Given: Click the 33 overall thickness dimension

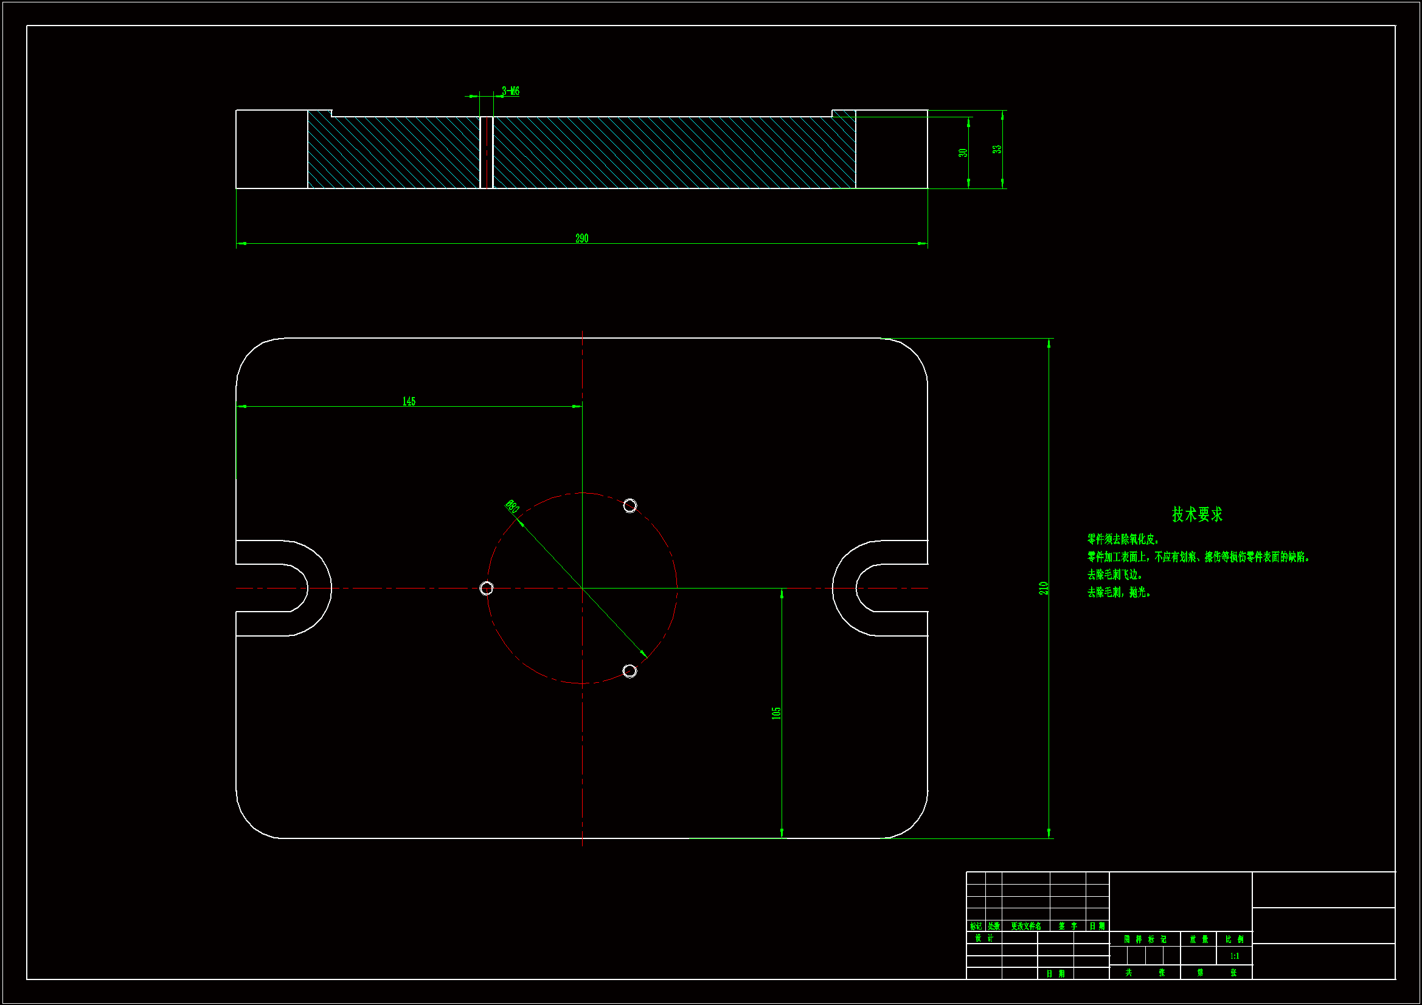Looking at the screenshot, I should point(996,149).
